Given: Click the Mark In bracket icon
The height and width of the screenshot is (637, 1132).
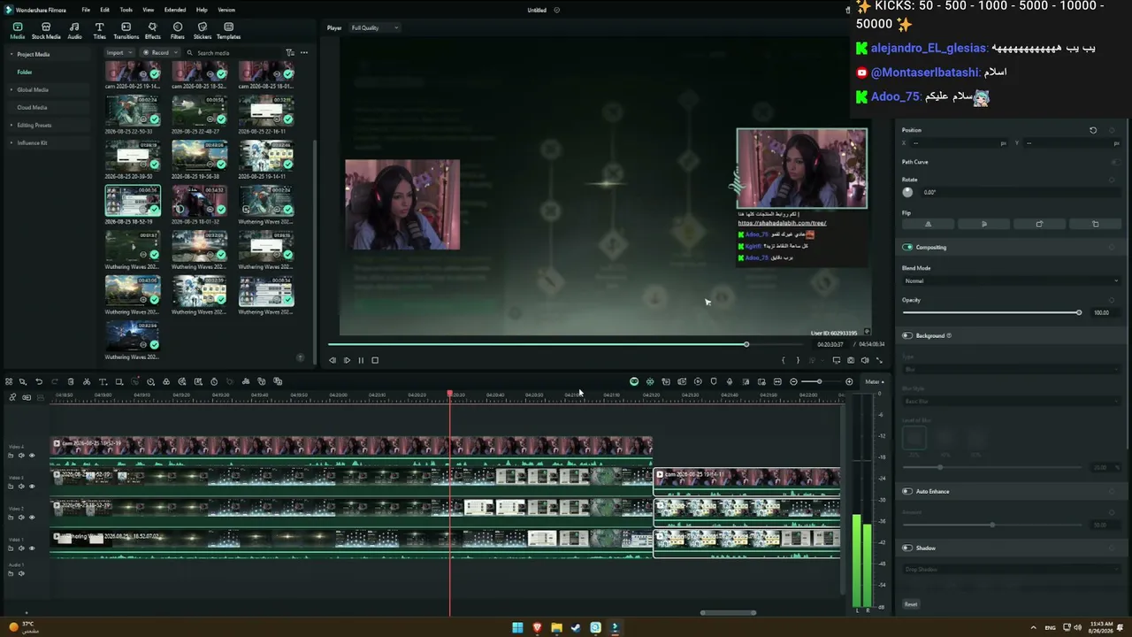Looking at the screenshot, I should (x=784, y=360).
